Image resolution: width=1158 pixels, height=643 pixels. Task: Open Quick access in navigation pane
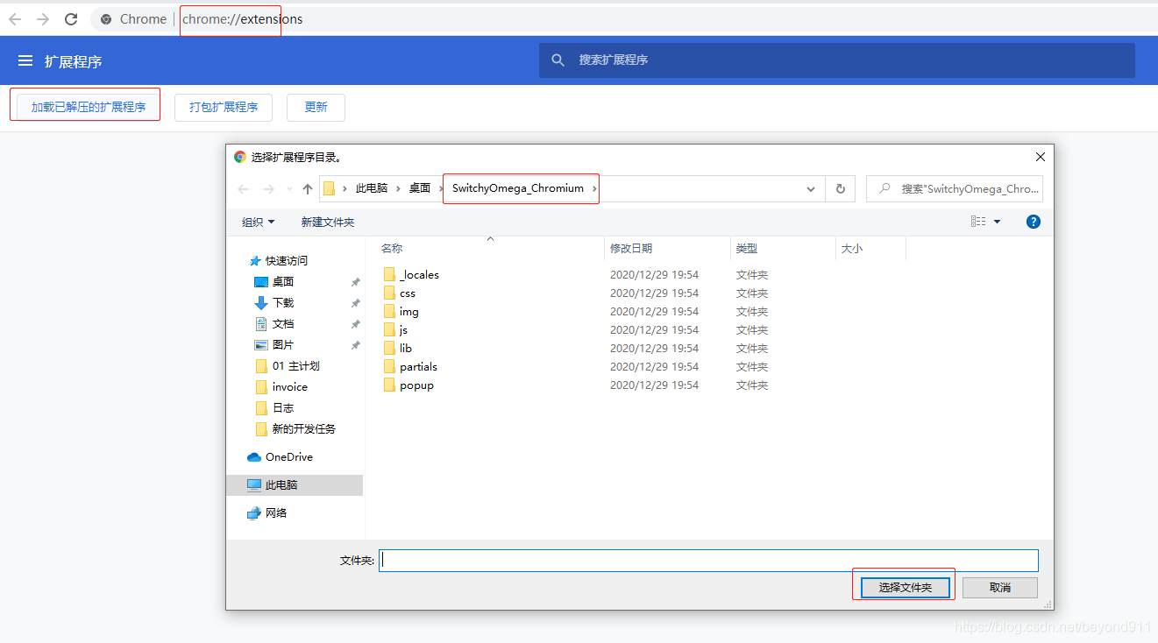[x=278, y=261]
